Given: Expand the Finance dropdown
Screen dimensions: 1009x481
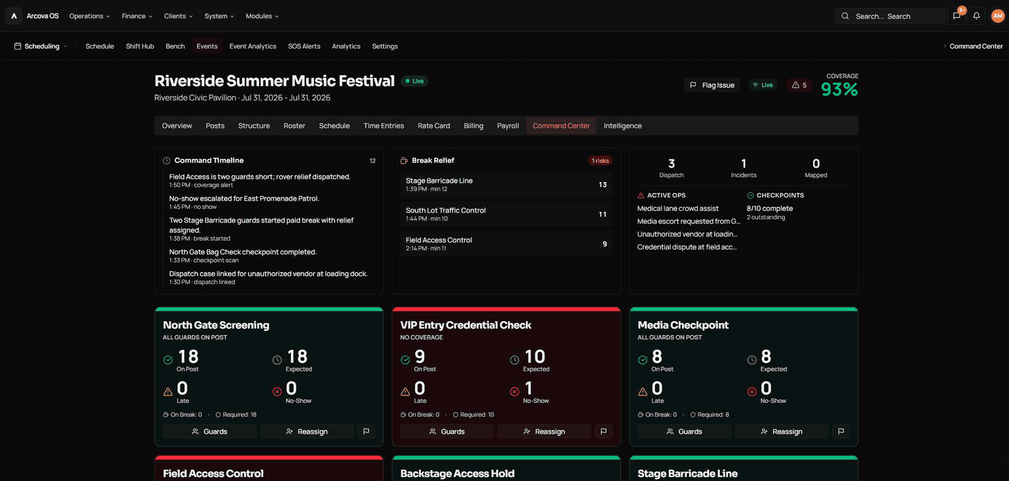Looking at the screenshot, I should [x=137, y=16].
